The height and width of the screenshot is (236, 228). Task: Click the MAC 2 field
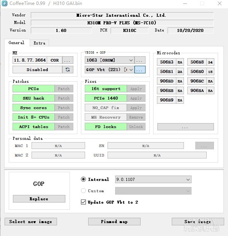point(58,155)
